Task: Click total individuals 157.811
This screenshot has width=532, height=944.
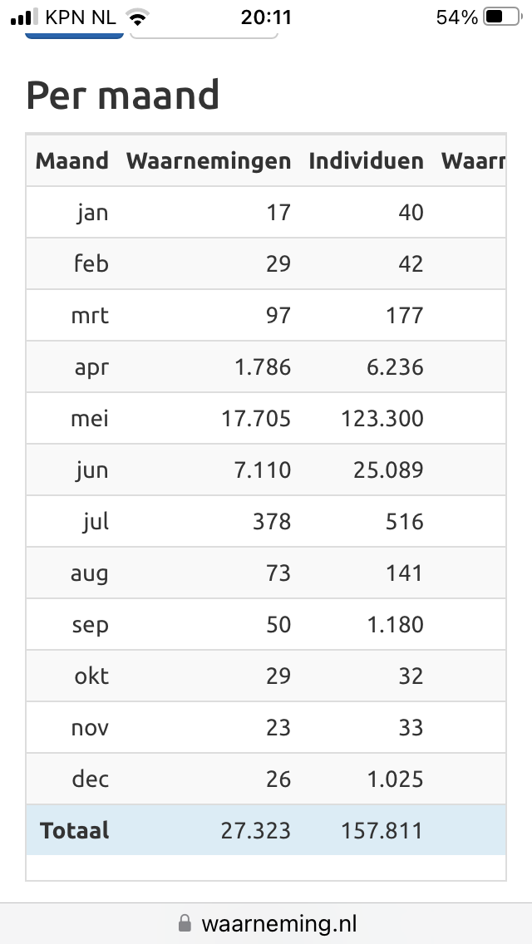Action: (382, 830)
